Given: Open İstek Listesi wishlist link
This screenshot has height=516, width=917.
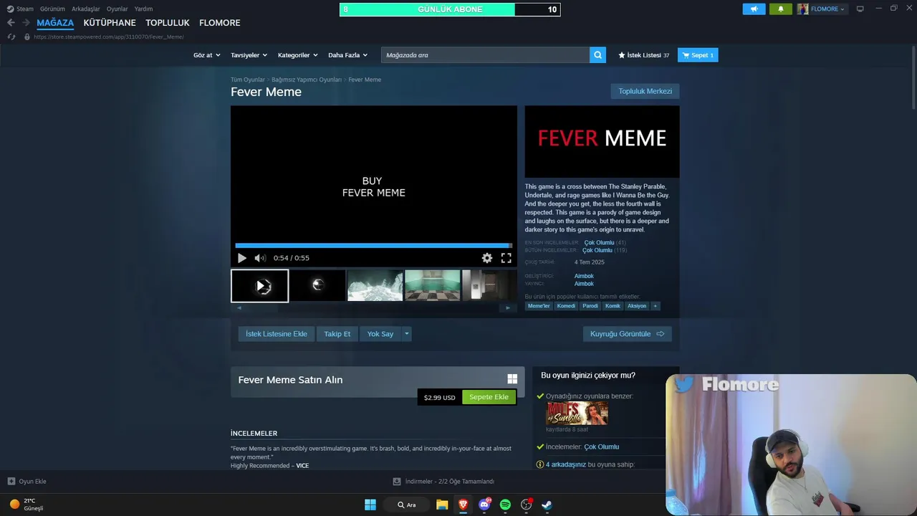Looking at the screenshot, I should 644,55.
